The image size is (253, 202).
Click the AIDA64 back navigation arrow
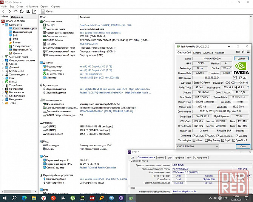[3, 11]
